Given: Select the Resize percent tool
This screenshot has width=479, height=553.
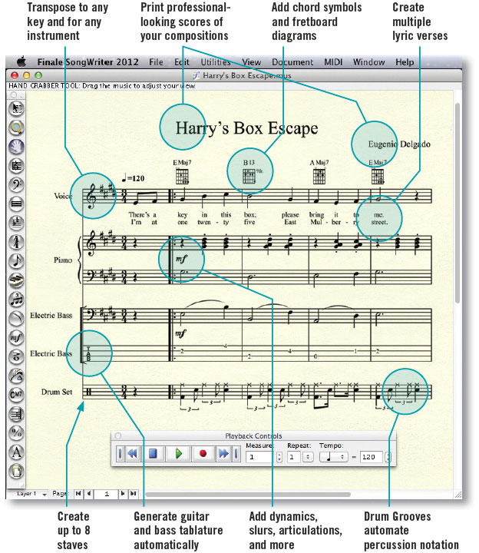Looking at the screenshot, I should click(16, 433).
